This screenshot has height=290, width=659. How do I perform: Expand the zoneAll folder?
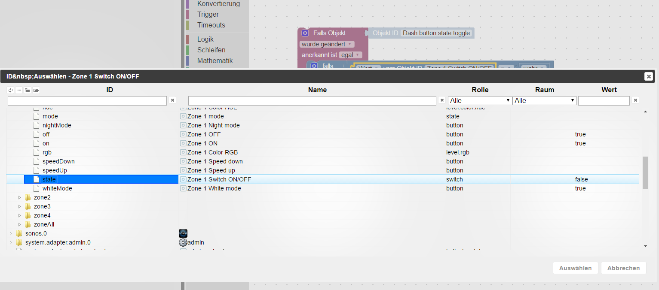coord(19,224)
